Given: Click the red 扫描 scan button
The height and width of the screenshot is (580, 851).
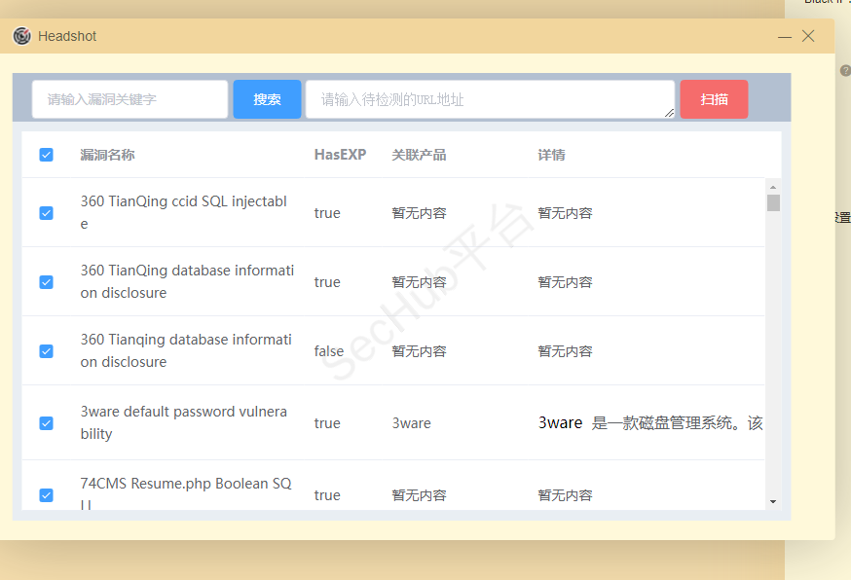Looking at the screenshot, I should tap(714, 99).
